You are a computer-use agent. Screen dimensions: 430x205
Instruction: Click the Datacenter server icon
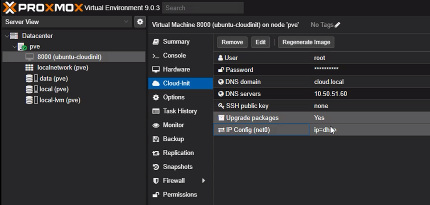click(x=14, y=36)
